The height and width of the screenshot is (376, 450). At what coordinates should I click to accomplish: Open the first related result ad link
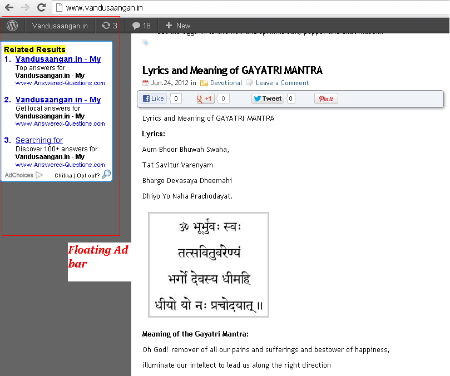pyautogui.click(x=58, y=59)
